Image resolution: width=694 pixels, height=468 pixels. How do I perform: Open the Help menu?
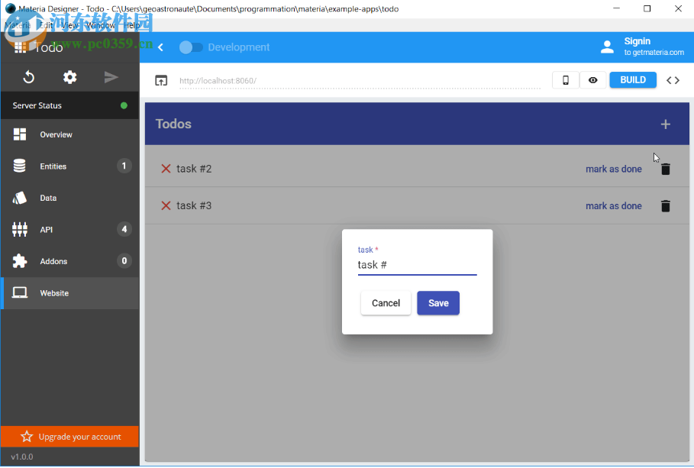(x=131, y=25)
